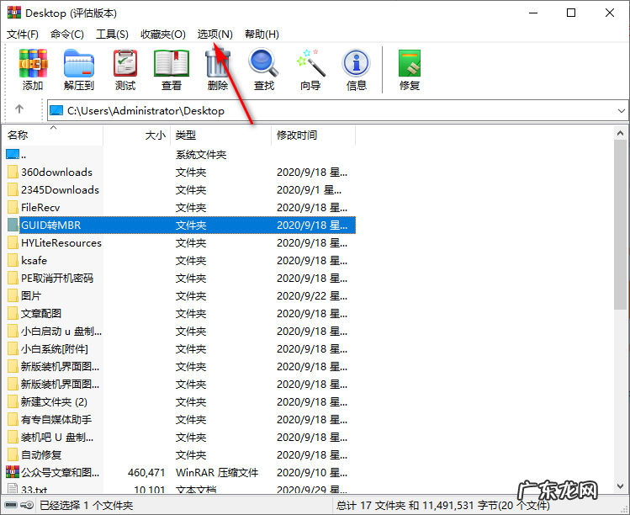Select the 有专自媒体助手 folder name
This screenshot has width=630, height=515.
tap(56, 420)
